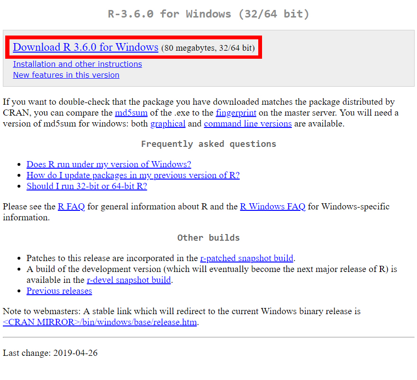Click the command line versions link
417x380 pixels.
(247, 124)
